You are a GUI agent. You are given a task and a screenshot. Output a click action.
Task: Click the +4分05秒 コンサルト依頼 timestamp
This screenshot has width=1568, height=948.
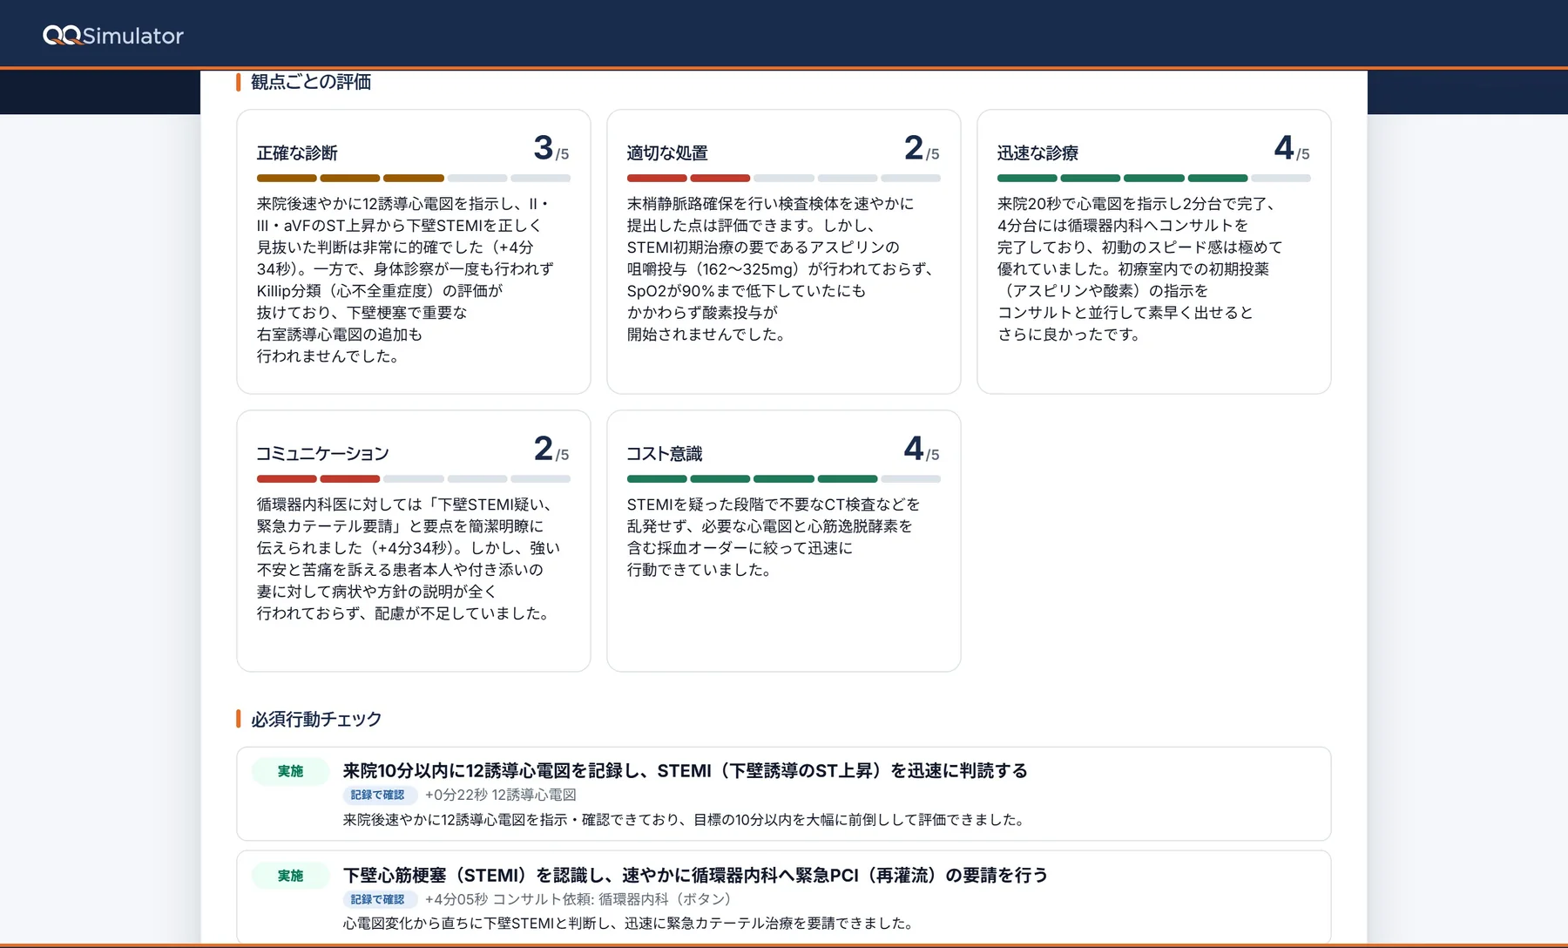(x=581, y=899)
